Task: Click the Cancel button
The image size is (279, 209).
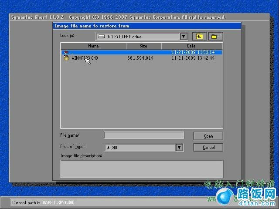Action: coord(208,148)
